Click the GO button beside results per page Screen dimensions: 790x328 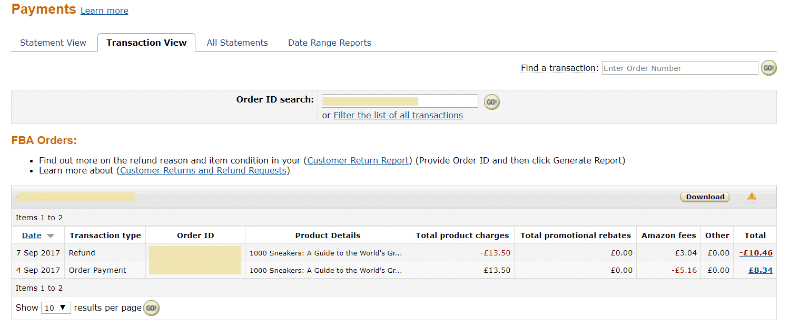(x=151, y=308)
